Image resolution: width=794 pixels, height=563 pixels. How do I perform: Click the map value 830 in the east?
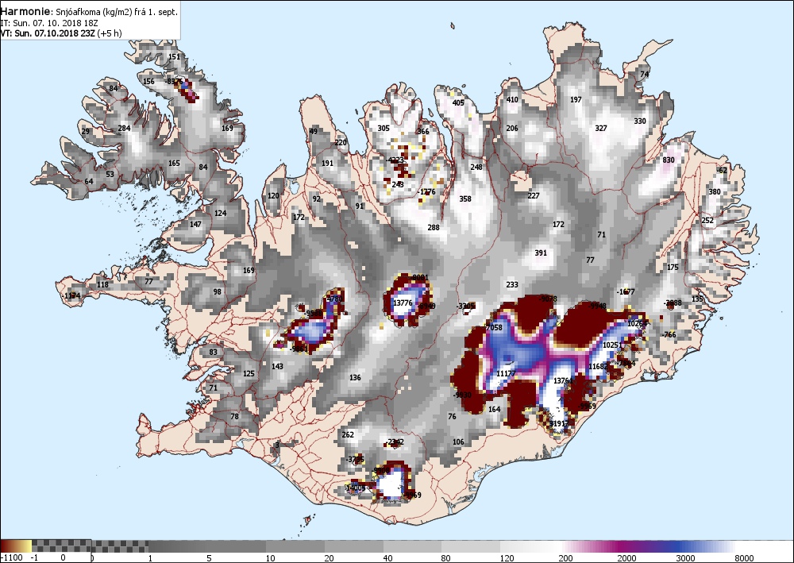(x=669, y=160)
